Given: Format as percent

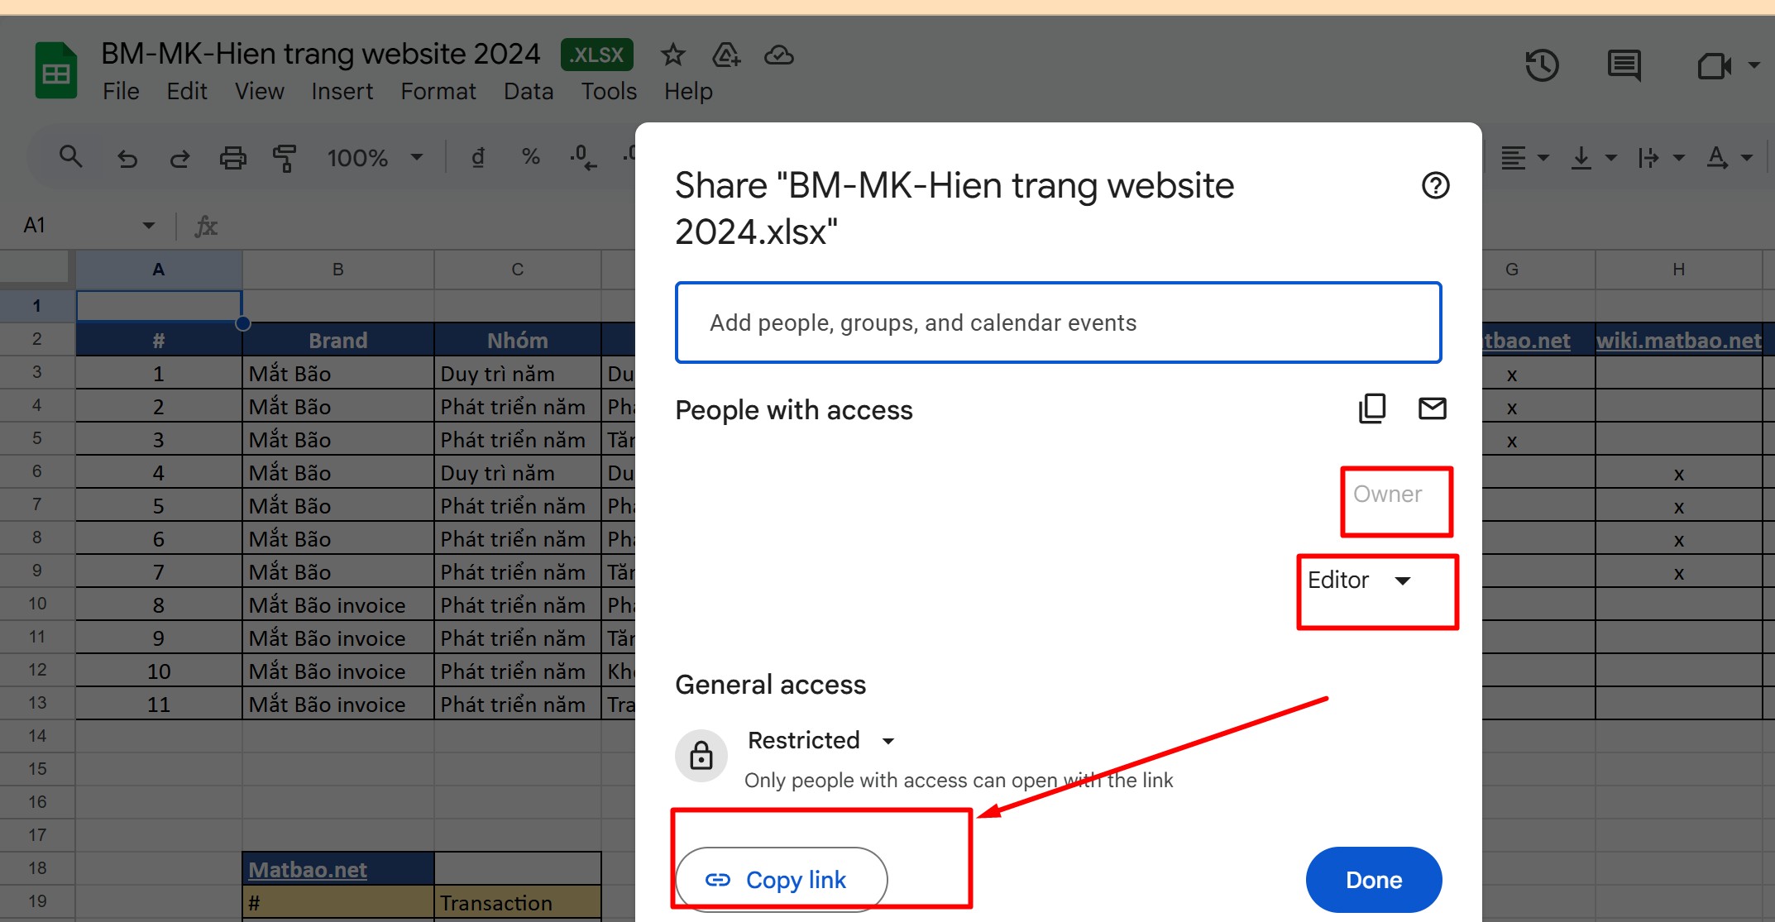Looking at the screenshot, I should 530,157.
